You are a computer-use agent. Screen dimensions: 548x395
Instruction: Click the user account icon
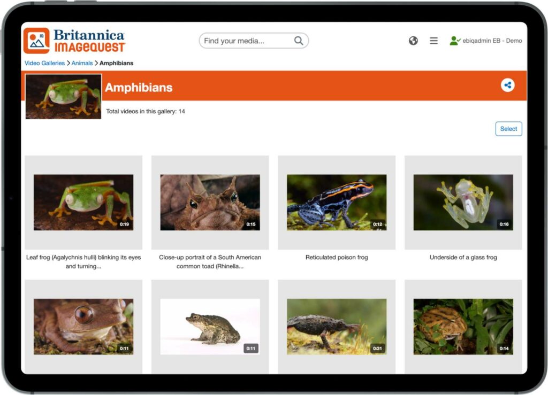455,41
